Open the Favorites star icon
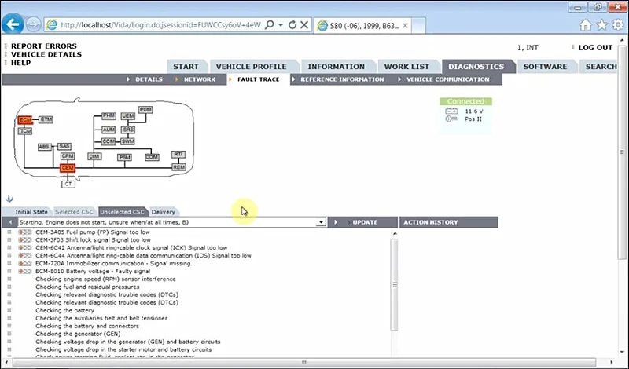 tap(601, 25)
